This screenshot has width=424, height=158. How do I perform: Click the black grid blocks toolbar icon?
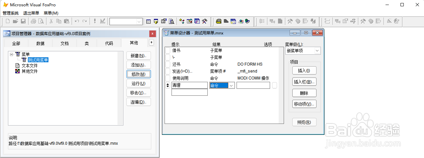(226, 21)
